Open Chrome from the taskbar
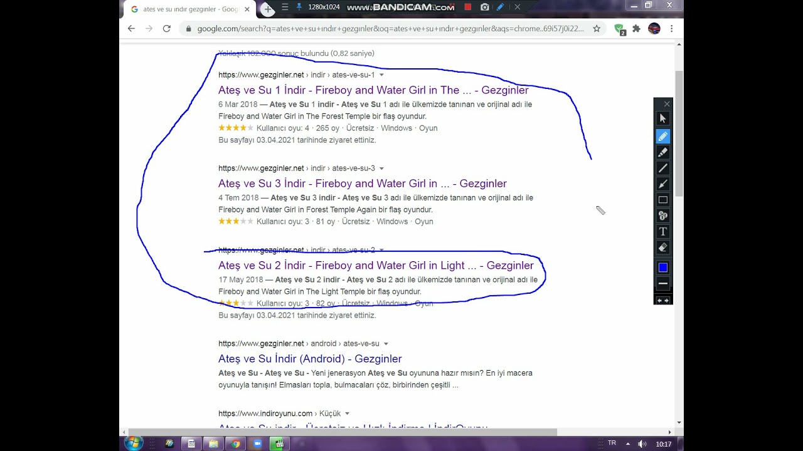This screenshot has height=451, width=803. click(x=235, y=443)
